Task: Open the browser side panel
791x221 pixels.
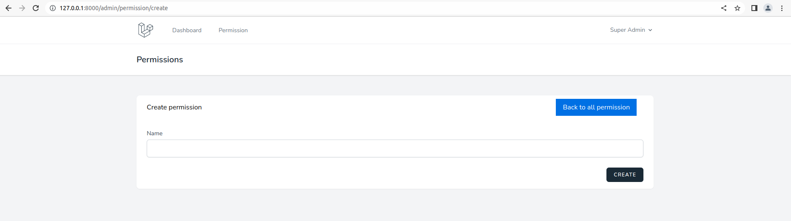Action: (754, 8)
